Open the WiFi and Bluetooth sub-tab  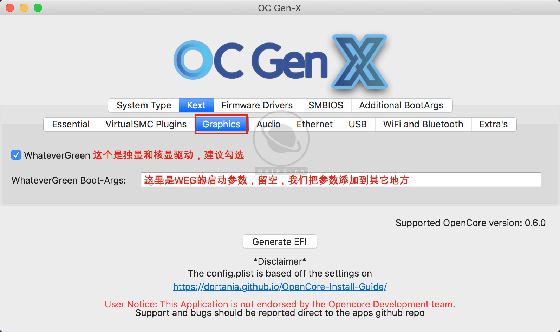click(423, 124)
